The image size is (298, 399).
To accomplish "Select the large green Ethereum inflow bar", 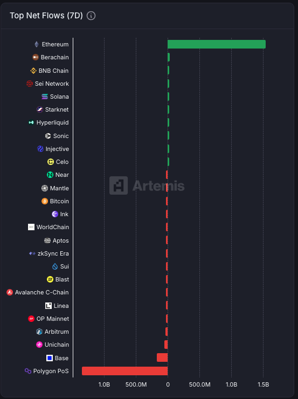I will tap(217, 44).
